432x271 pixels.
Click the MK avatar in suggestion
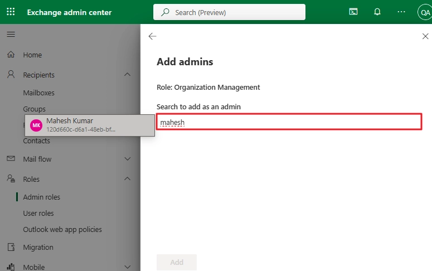pos(36,125)
